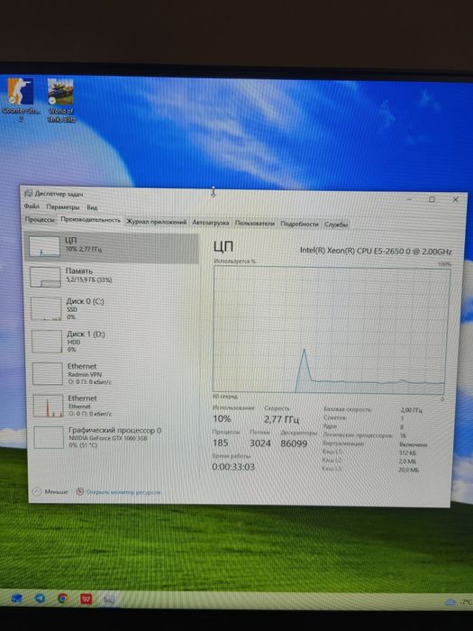473x631 pixels.
Task: Open the Counter-Strike 2 desktop shortcut
Action: point(21,98)
